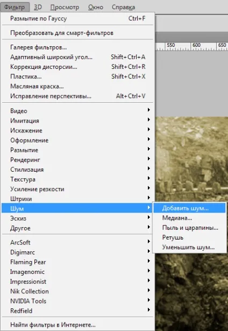Expand the Штрихи submenu
Viewport: 228px width, 331px height.
pyautogui.click(x=78, y=199)
